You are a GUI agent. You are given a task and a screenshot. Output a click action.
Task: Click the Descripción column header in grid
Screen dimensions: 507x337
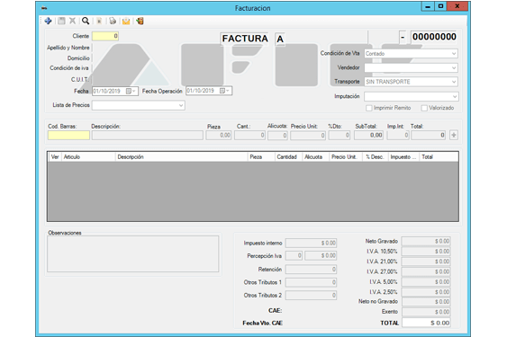pos(181,157)
